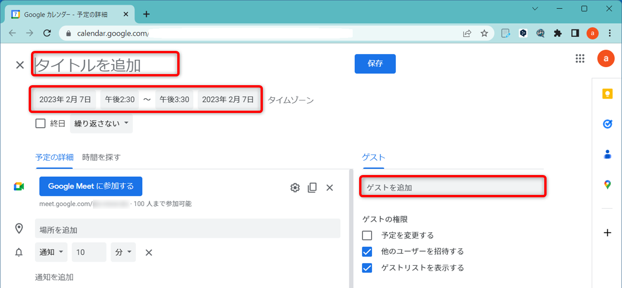Screen dimensions: 622x288
Task: Uncheck ゲストリストを表示する permission
Action: click(x=367, y=268)
